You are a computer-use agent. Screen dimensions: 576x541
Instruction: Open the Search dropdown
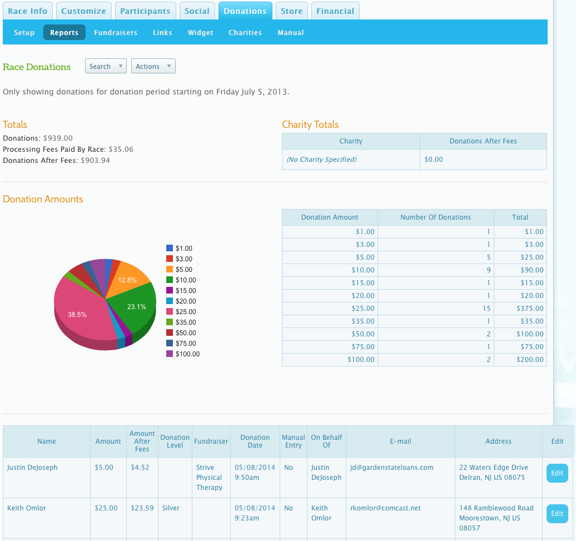click(x=106, y=66)
